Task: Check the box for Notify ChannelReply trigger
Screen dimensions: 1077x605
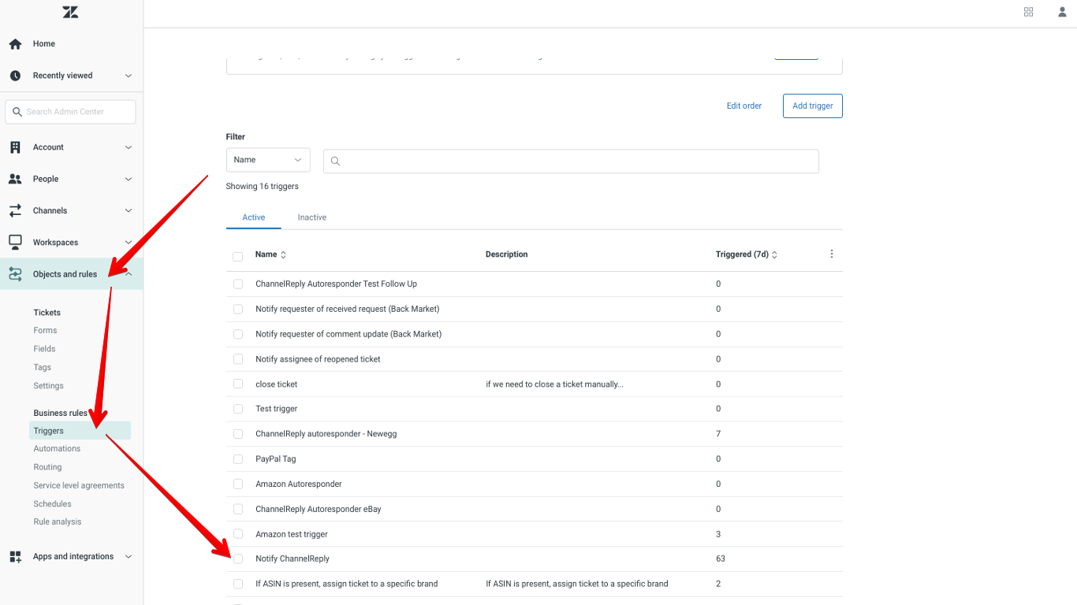Action: coord(237,559)
